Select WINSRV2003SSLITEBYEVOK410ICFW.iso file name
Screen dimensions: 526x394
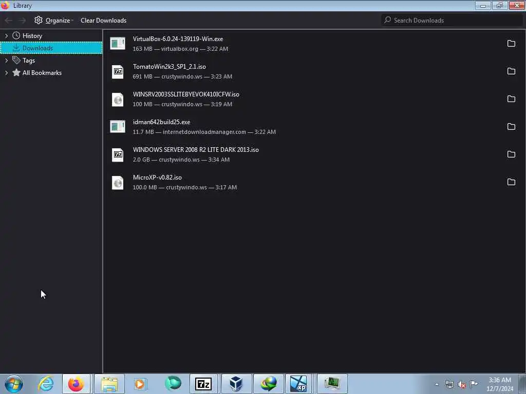tap(186, 94)
